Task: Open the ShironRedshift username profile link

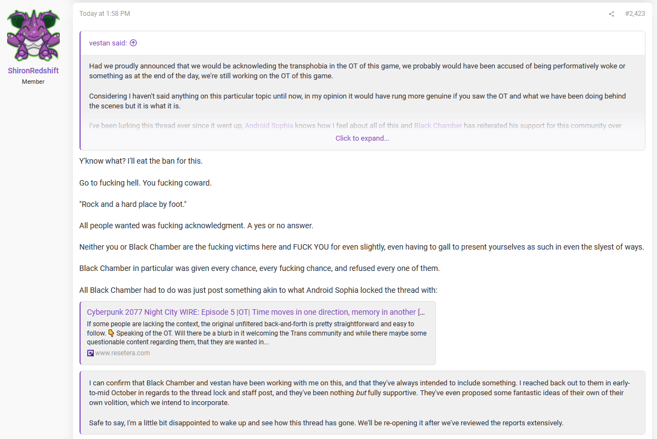Action: tap(33, 71)
